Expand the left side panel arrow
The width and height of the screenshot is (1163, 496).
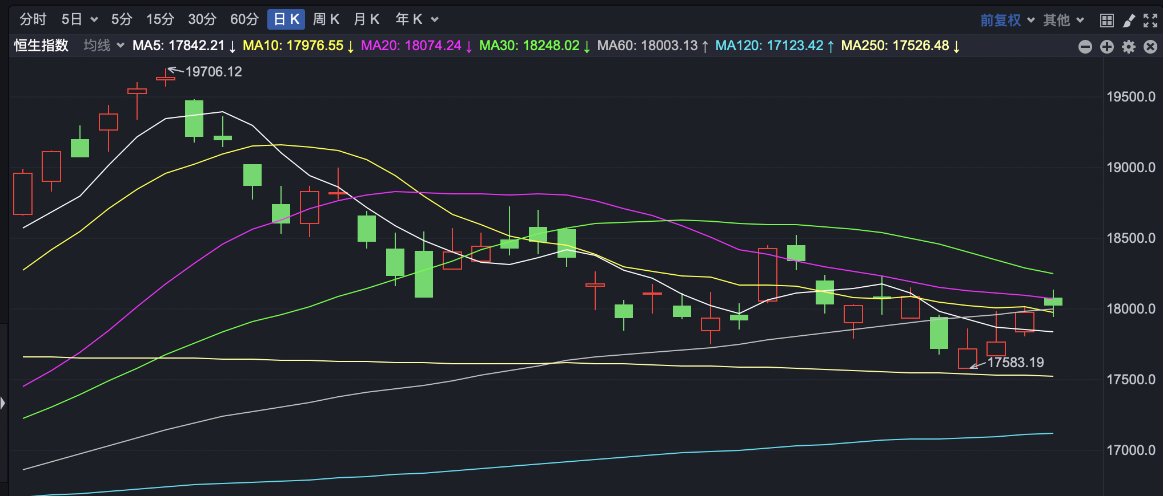pyautogui.click(x=3, y=403)
